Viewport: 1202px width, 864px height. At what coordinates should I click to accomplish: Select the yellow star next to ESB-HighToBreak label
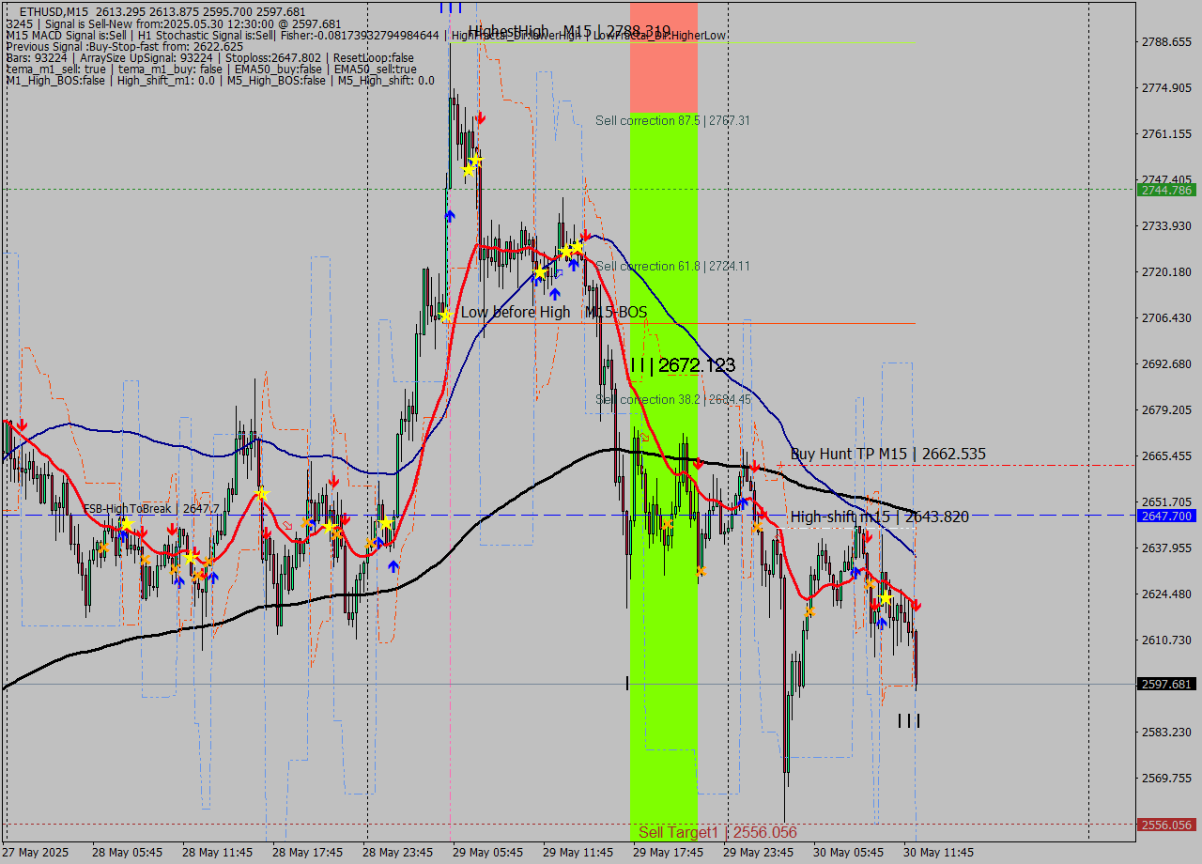tap(127, 523)
